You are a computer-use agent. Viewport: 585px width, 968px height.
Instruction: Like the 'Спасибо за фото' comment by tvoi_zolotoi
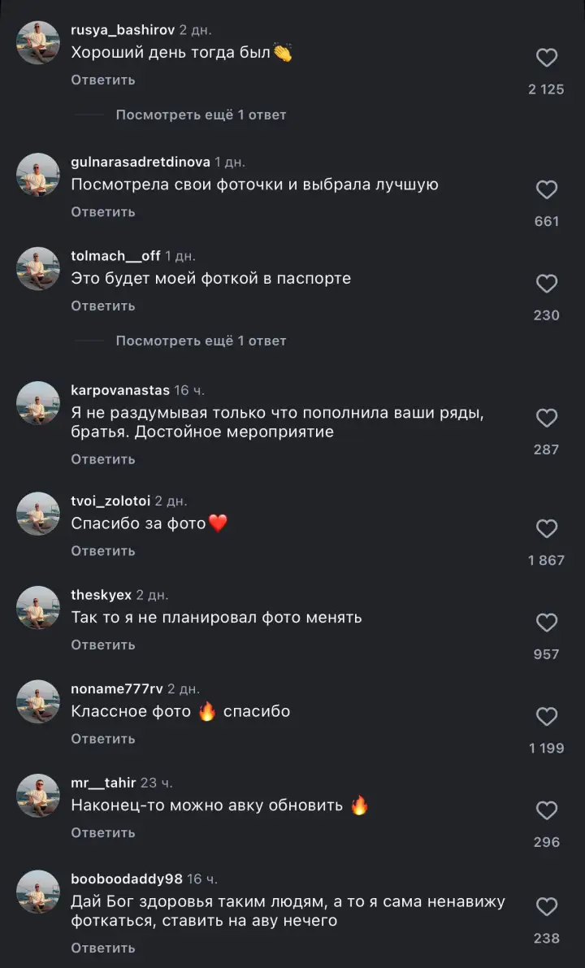click(x=546, y=528)
